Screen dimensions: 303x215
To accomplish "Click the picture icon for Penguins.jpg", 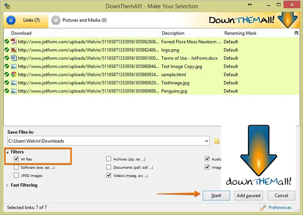I will click(x=14, y=91).
